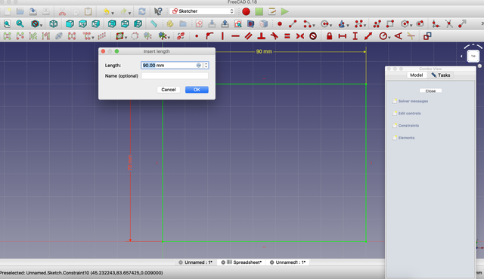Open the Sketcher workbench dropdown
Image resolution: width=484 pixels, height=279 pixels.
point(202,11)
